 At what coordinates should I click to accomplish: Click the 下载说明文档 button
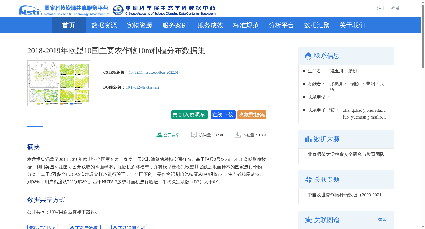[x=129, y=227]
